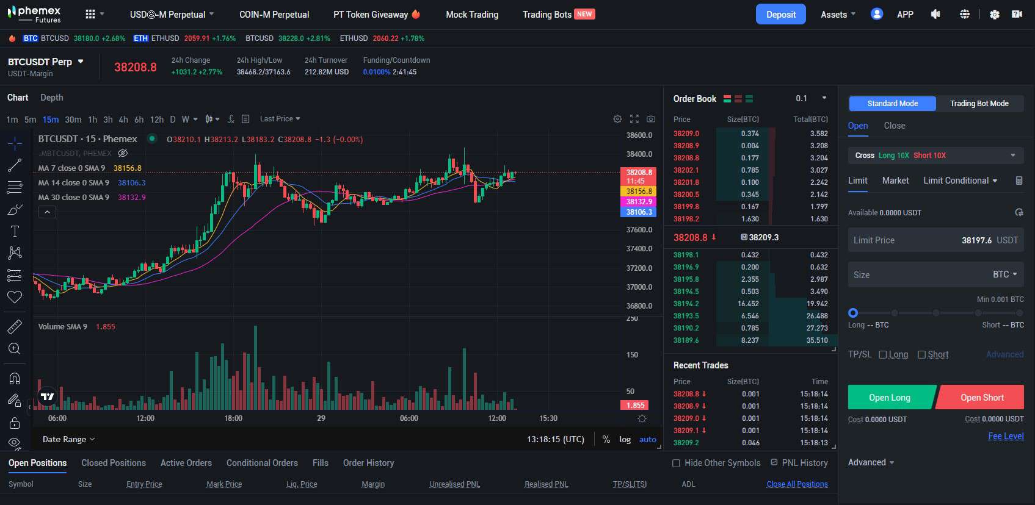1035x505 pixels.
Task: Open the chart axis settings gear
Action: (642, 418)
